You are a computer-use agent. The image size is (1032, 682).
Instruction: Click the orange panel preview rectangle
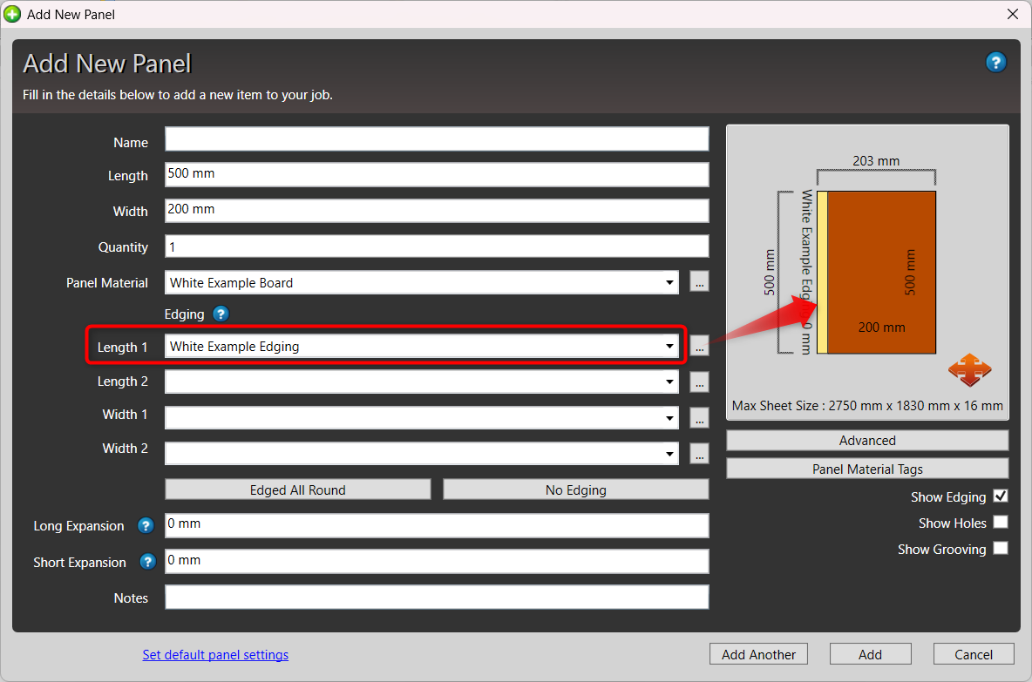coord(881,273)
